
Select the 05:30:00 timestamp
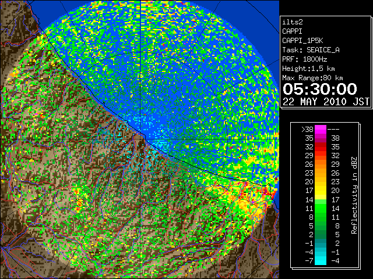pyautogui.click(x=320, y=89)
